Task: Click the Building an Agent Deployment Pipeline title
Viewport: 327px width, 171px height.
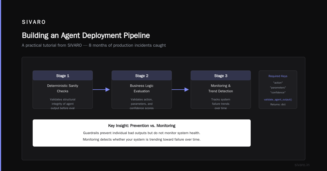Action: point(86,36)
